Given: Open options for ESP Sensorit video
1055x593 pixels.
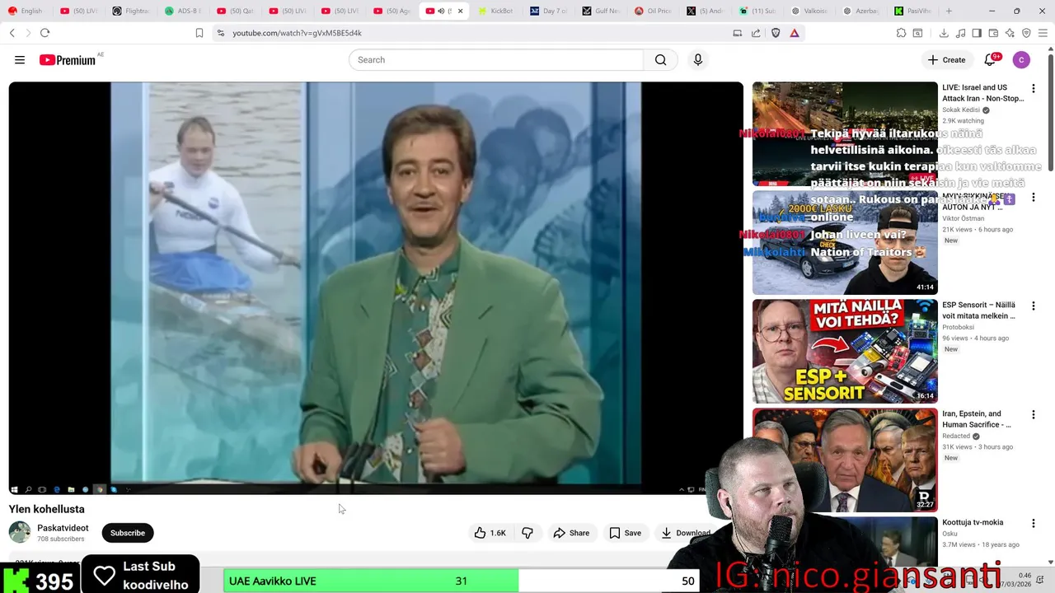Looking at the screenshot, I should tap(1034, 306).
